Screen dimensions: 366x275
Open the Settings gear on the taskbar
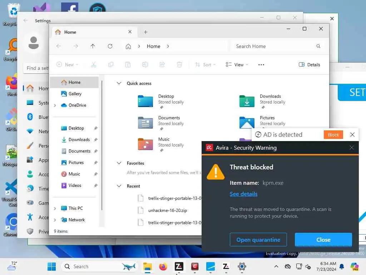coord(242,266)
